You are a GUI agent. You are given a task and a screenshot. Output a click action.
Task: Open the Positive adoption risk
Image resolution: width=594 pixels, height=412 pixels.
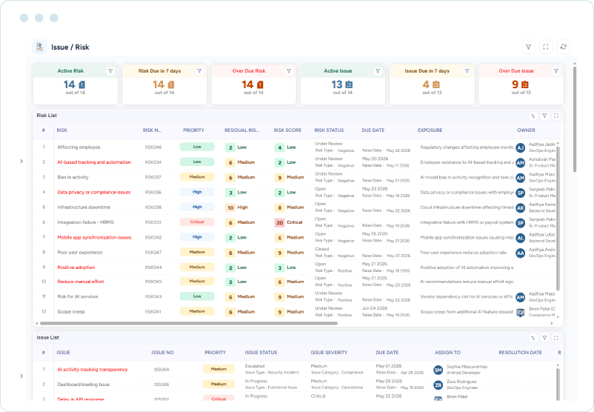[x=76, y=268]
